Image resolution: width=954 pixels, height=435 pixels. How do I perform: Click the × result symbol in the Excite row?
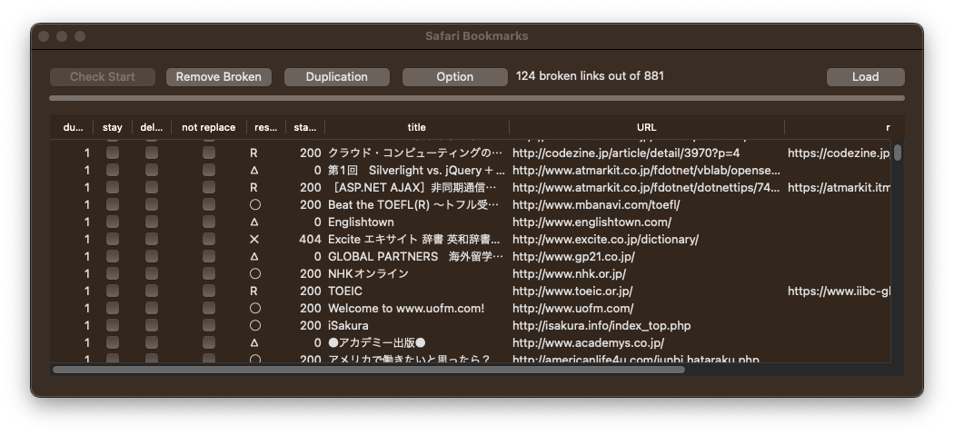coord(254,240)
